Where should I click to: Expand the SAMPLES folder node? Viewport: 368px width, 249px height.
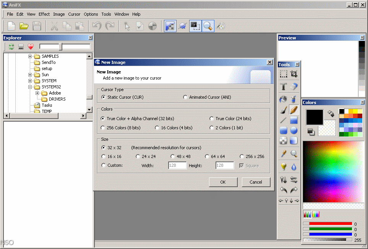(x=30, y=56)
